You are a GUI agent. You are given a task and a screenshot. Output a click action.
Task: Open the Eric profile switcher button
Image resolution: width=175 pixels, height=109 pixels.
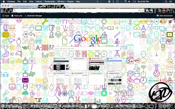click(x=172, y=5)
